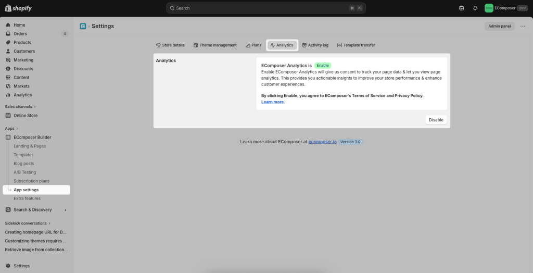
Task: Click the Admin panel button
Action: pos(499,26)
